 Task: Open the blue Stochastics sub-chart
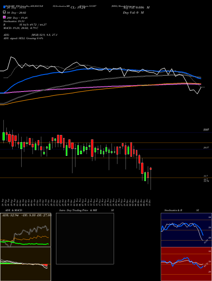(186, 230)
